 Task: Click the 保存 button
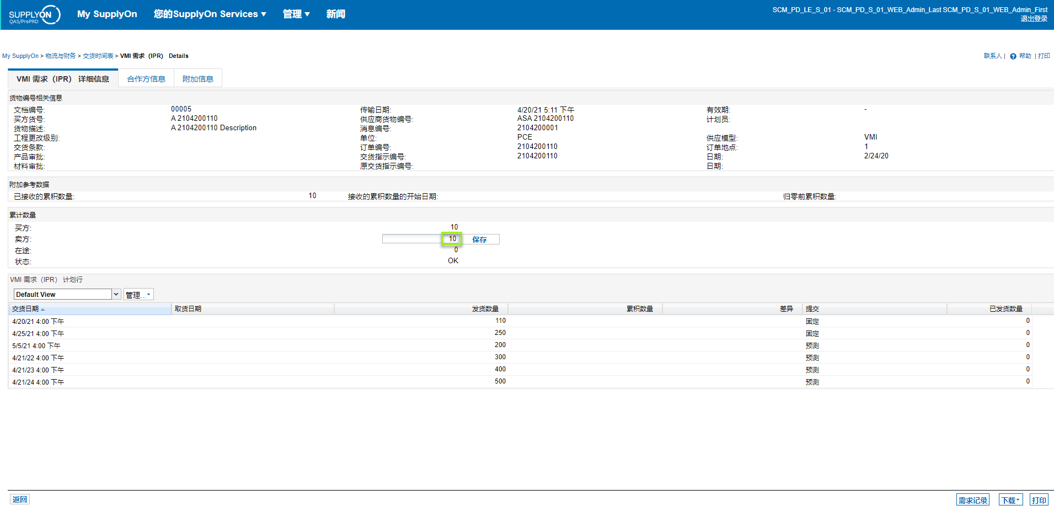[x=479, y=239]
